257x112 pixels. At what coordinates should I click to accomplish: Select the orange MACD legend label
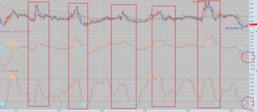pos(21,32)
